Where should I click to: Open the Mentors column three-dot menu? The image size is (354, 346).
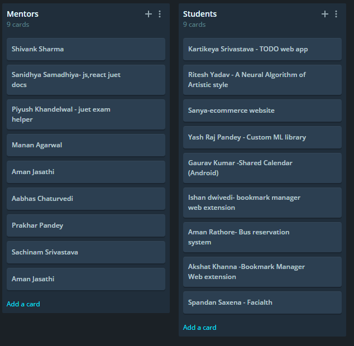[160, 14]
